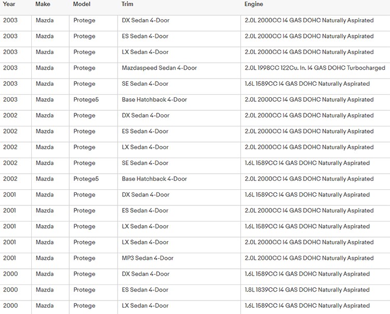The width and height of the screenshot is (390, 314).
Task: Click Protege5 model in the 2003 row
Action: [x=86, y=100]
